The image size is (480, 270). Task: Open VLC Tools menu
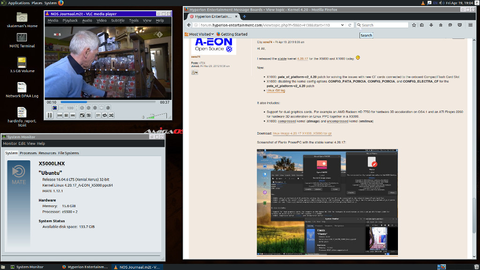[x=134, y=21]
